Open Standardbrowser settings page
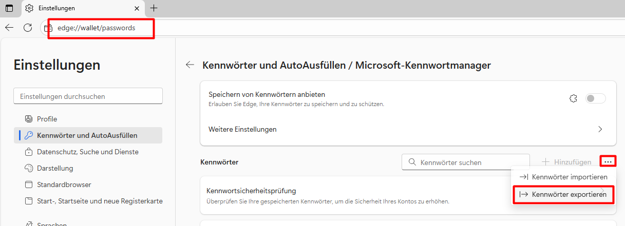 click(64, 184)
